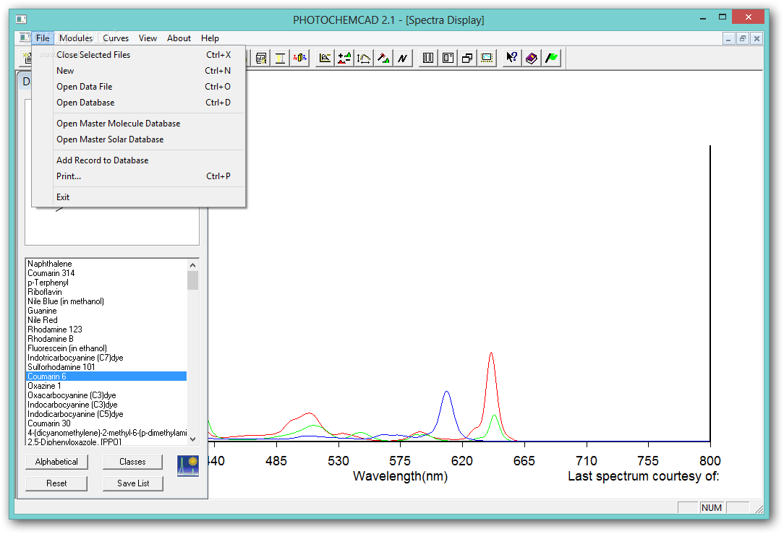Choose Open Database menu entry
This screenshot has width=784, height=534.
(x=138, y=103)
